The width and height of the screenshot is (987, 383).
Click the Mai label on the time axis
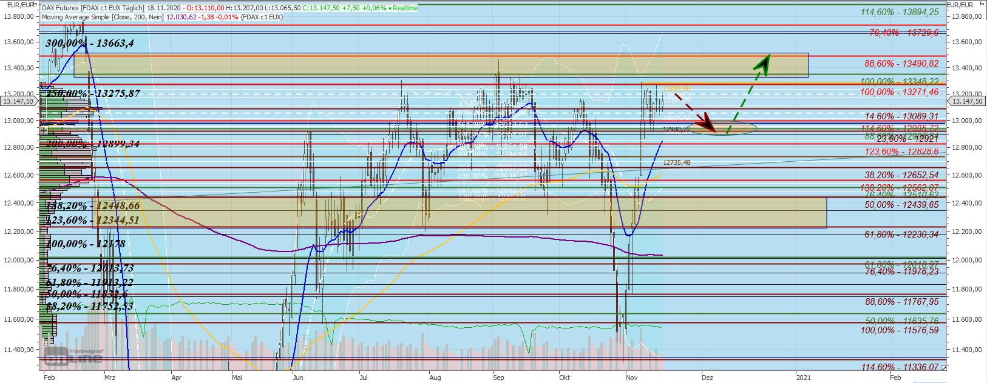point(237,377)
